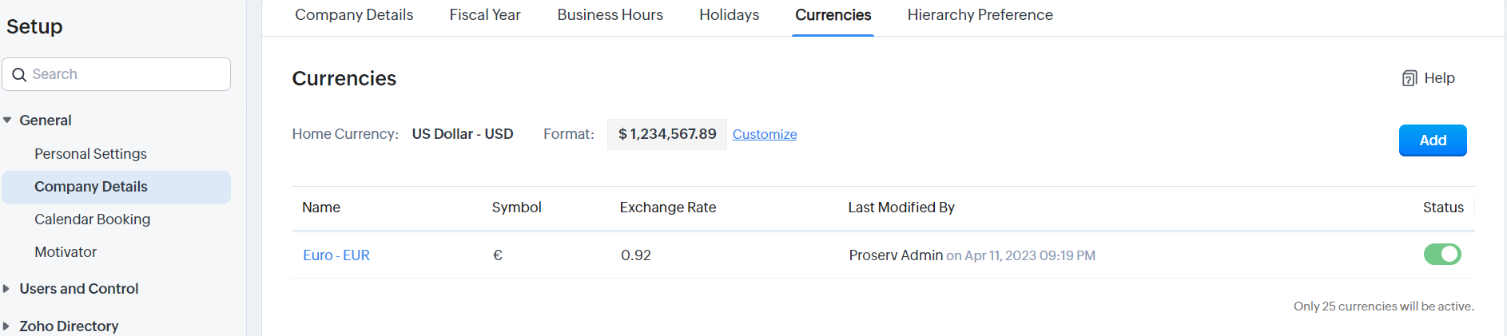Select the Currencies tab
The width and height of the screenshot is (1507, 336).
point(833,15)
